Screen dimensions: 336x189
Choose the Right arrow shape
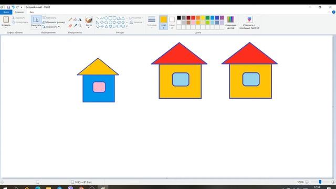click(114, 22)
